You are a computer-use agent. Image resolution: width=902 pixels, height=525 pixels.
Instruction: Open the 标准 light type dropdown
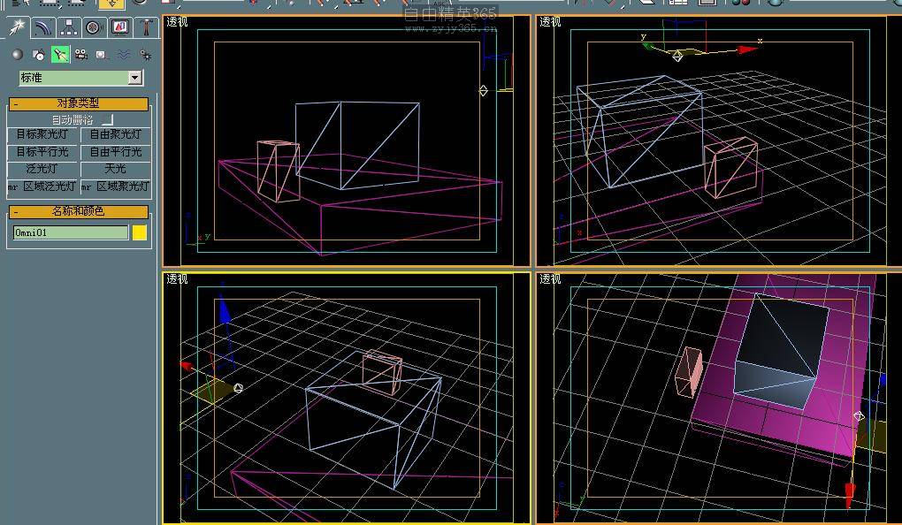[x=134, y=78]
